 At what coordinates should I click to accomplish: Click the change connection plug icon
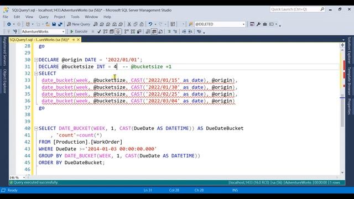[15, 32]
